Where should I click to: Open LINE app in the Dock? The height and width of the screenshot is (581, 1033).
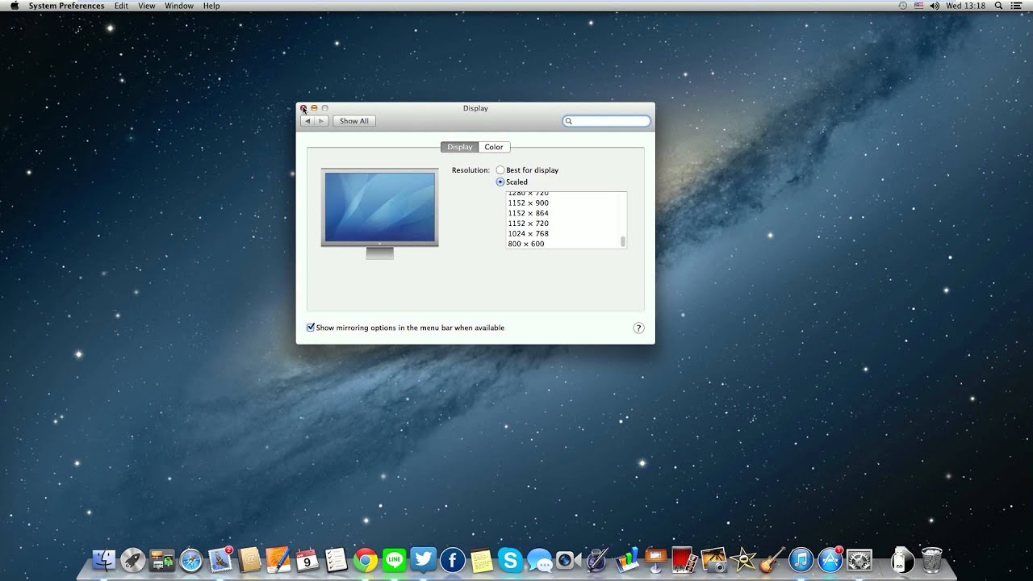395,559
